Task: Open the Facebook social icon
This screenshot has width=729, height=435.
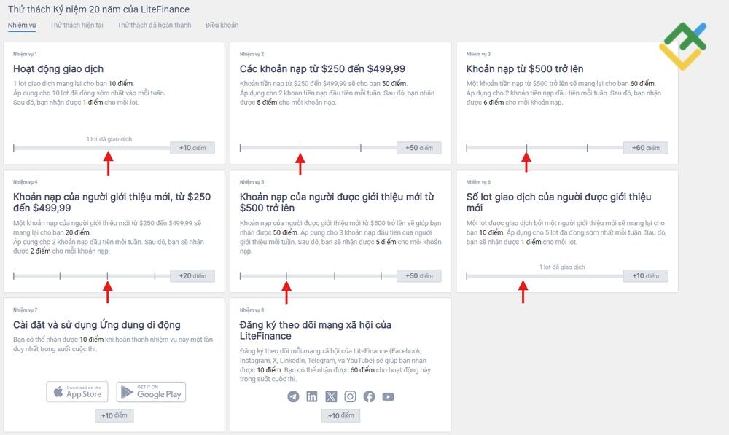Action: pos(369,396)
